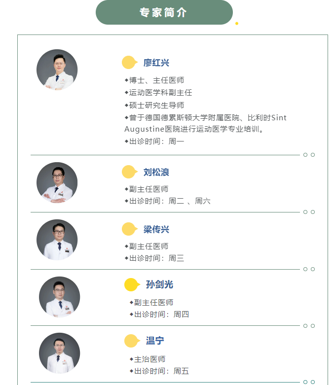
Task: Click the yellow speech bubble beside 廖红兴
Action: (x=129, y=63)
